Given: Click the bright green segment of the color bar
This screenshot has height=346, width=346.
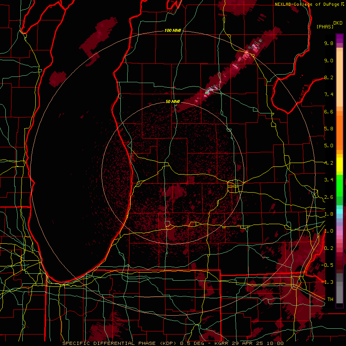Looking at the screenshot, I should (339, 185).
